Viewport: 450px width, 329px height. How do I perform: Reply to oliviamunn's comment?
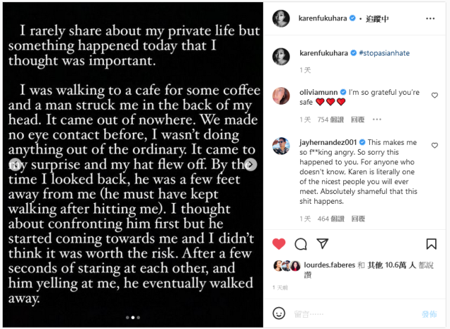(x=358, y=120)
